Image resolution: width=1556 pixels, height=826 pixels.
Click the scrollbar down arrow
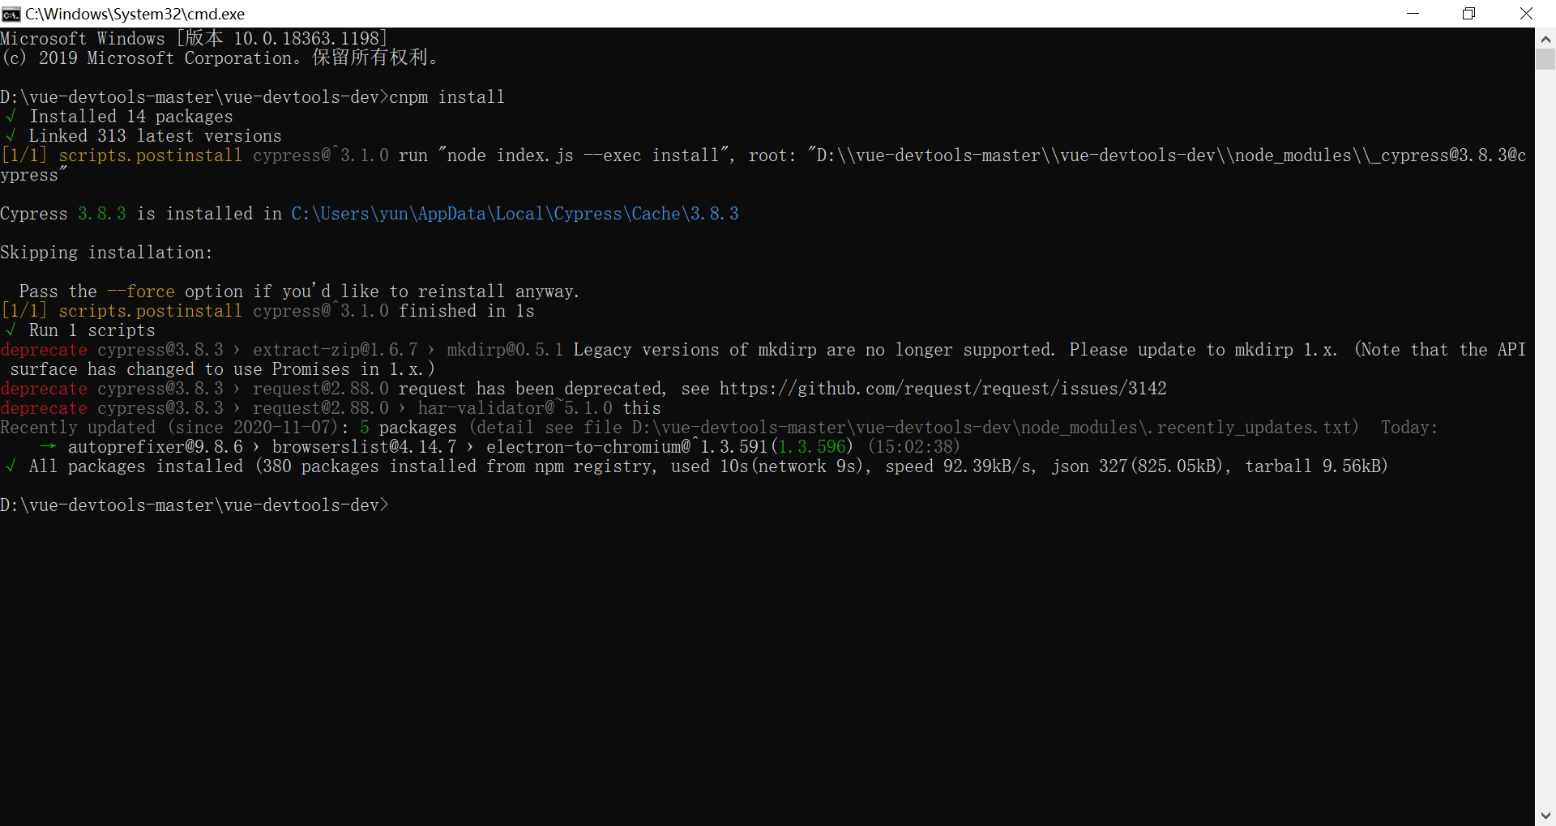(1545, 815)
